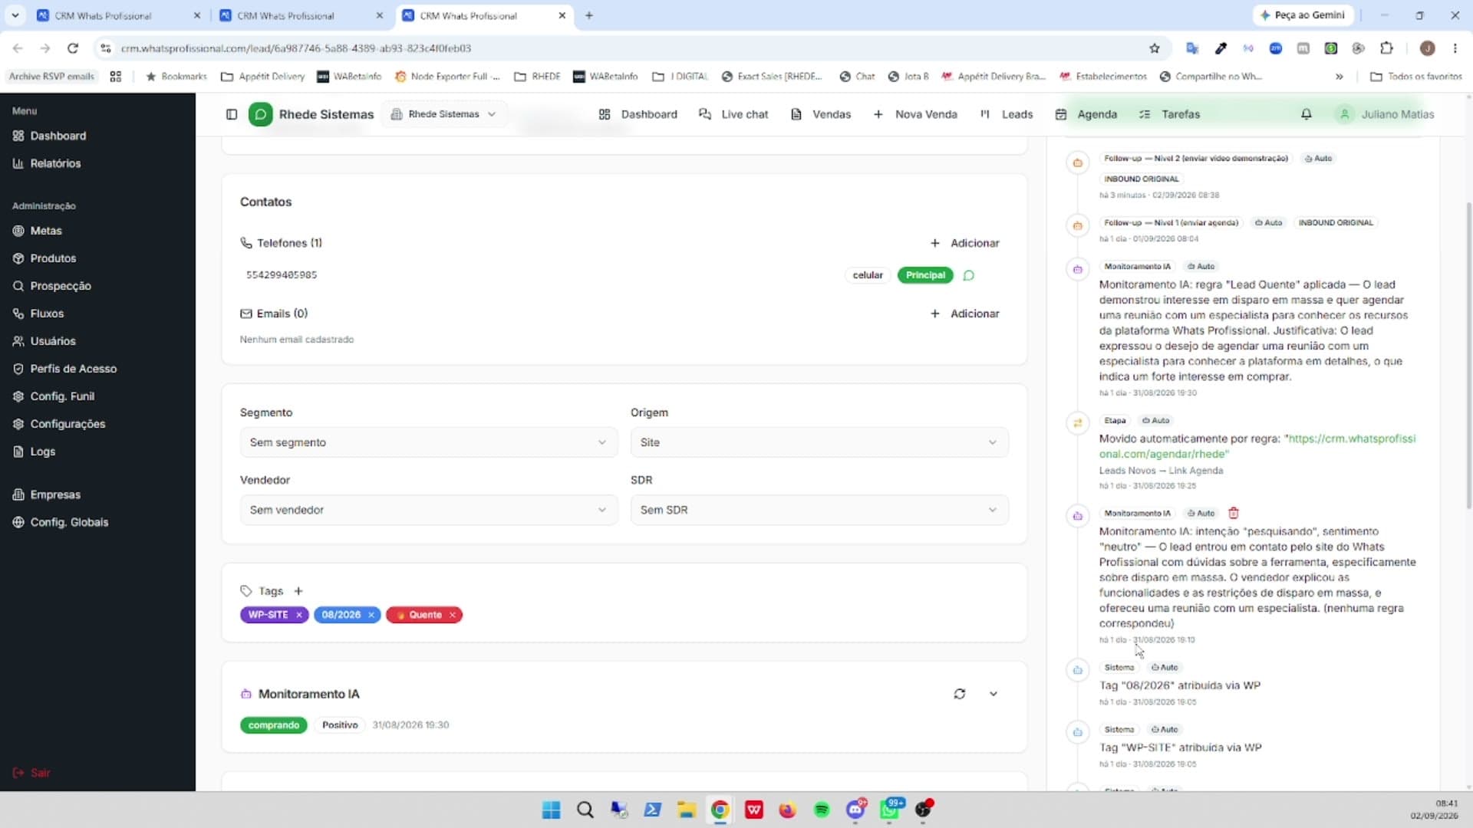Reload the page in browser
The width and height of the screenshot is (1473, 828).
[73, 48]
